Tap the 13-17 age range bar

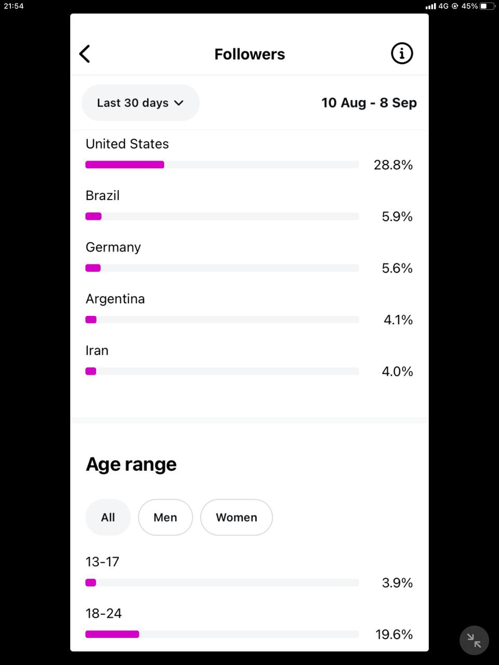pyautogui.click(x=222, y=583)
